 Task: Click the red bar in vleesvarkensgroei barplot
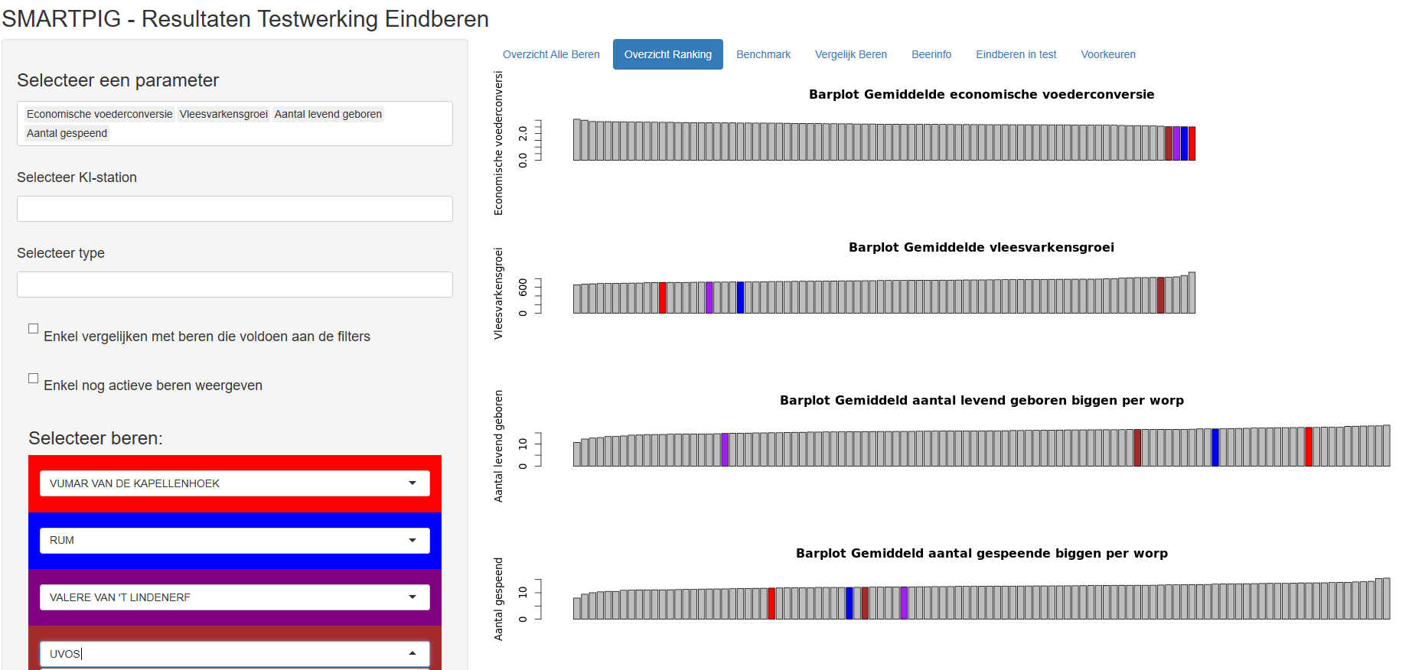click(x=663, y=298)
